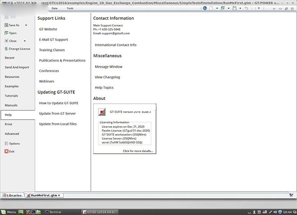
Task: Open the Webinars link
Action: pyautogui.click(x=47, y=81)
